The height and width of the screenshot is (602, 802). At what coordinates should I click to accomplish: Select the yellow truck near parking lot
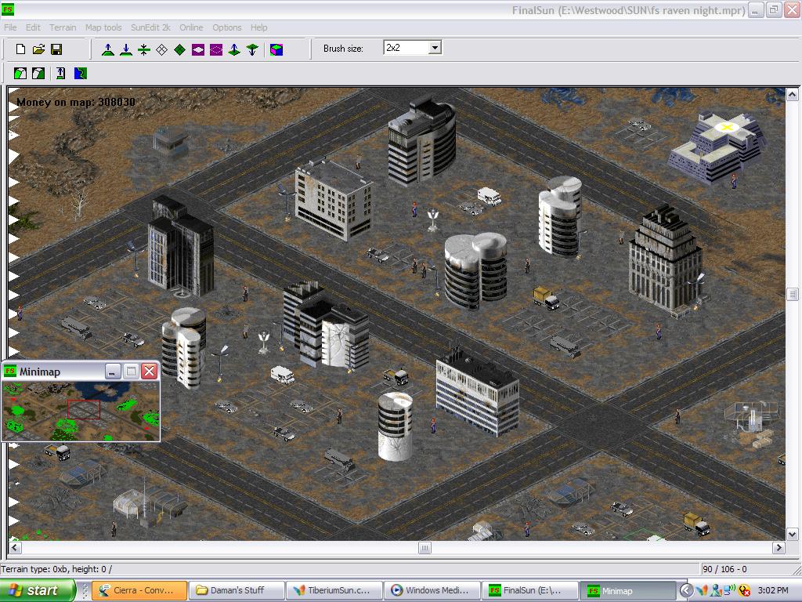546,298
